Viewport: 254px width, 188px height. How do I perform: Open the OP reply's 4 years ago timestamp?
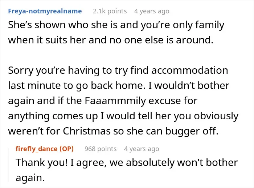142,149
